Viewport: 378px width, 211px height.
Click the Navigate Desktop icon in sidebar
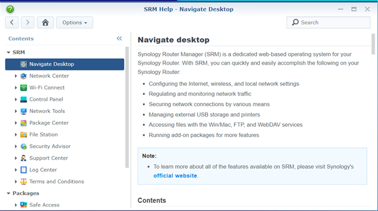(x=23, y=64)
